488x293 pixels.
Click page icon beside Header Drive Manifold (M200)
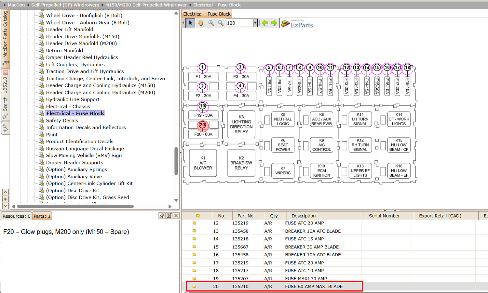[41, 43]
